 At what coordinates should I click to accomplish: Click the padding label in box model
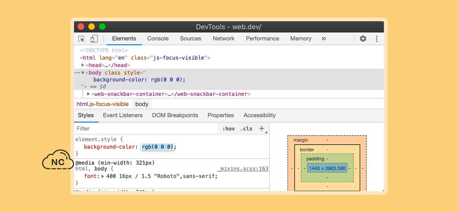point(315,159)
